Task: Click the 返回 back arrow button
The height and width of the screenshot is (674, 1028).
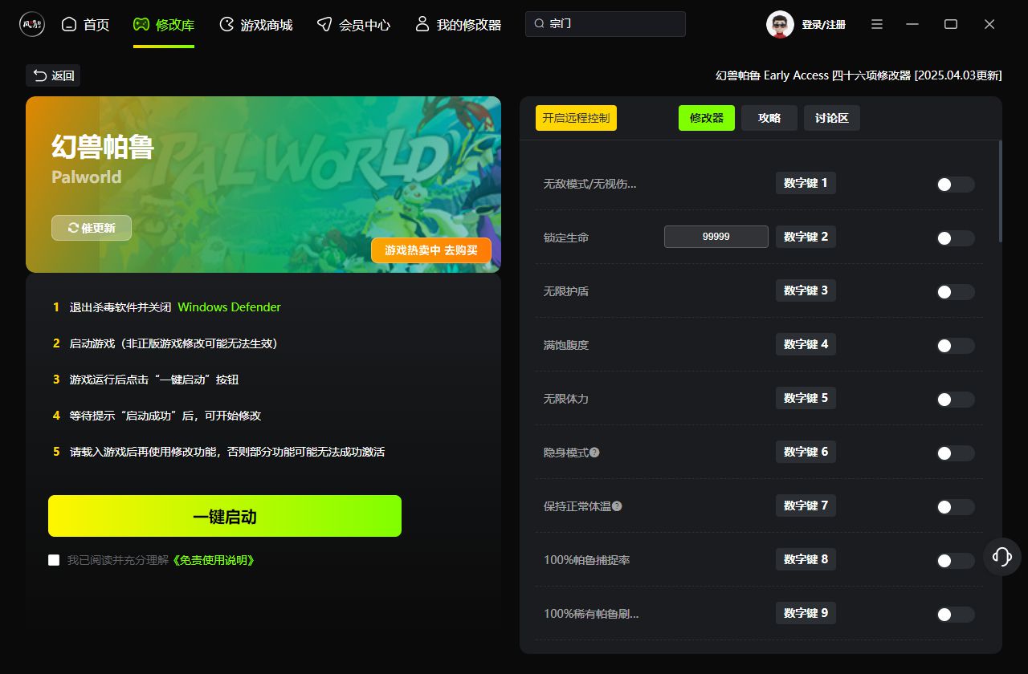Action: point(53,75)
